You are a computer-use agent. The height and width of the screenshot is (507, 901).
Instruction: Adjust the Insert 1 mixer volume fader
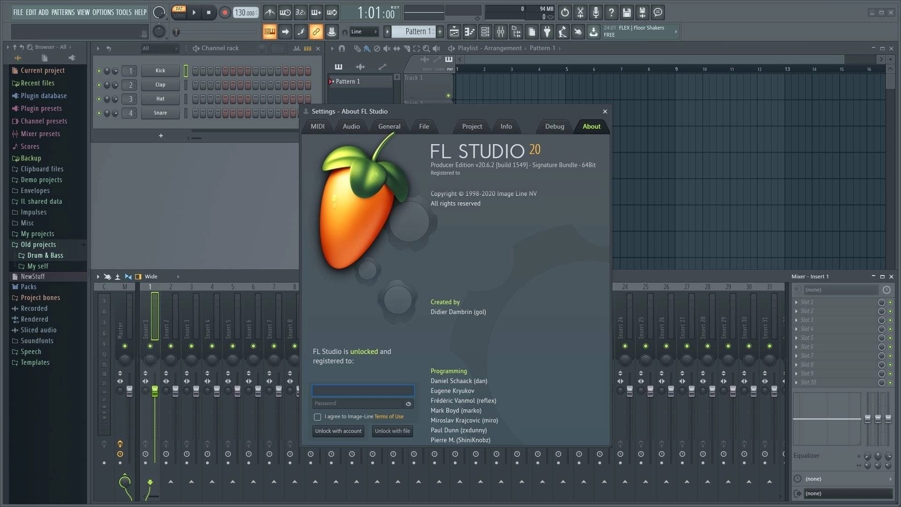[155, 391]
